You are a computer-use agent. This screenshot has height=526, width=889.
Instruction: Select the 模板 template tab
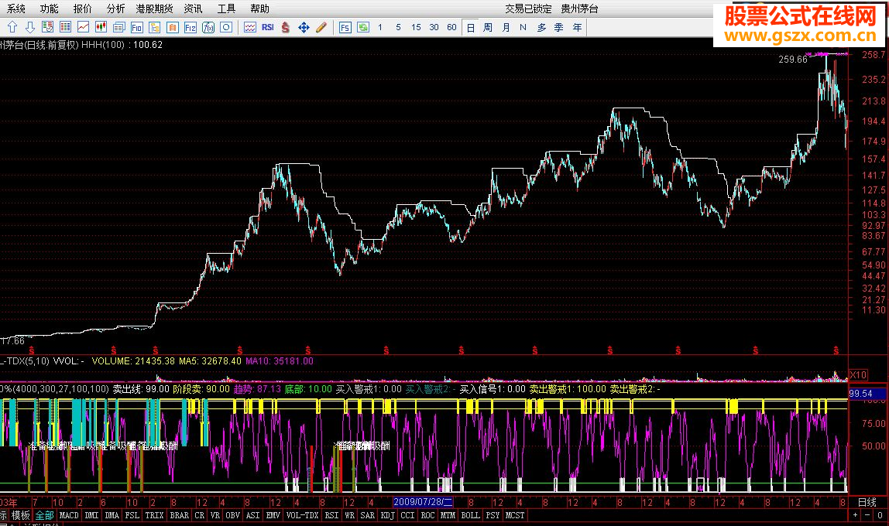point(21,515)
